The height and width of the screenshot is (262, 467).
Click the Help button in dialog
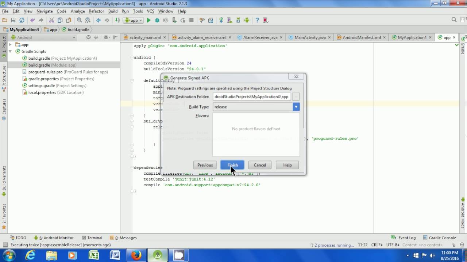point(287,165)
